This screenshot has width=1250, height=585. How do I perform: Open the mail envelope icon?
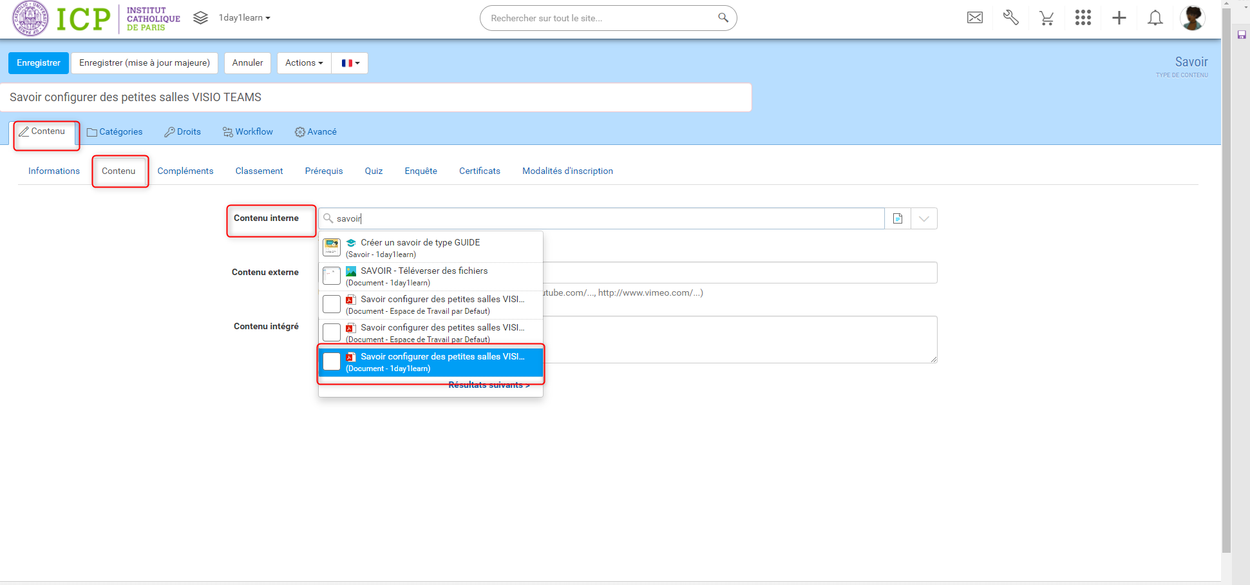coord(974,18)
